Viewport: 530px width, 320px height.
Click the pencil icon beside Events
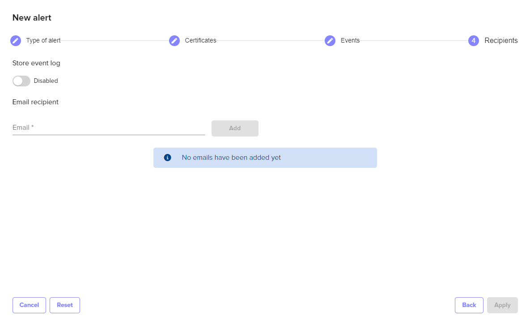click(x=330, y=41)
